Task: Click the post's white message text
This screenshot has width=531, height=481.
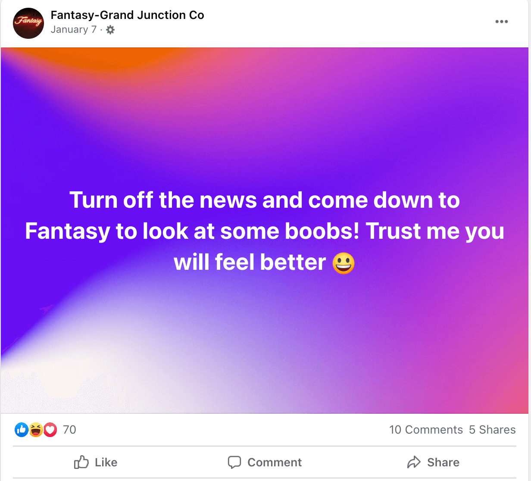Action: click(x=265, y=231)
